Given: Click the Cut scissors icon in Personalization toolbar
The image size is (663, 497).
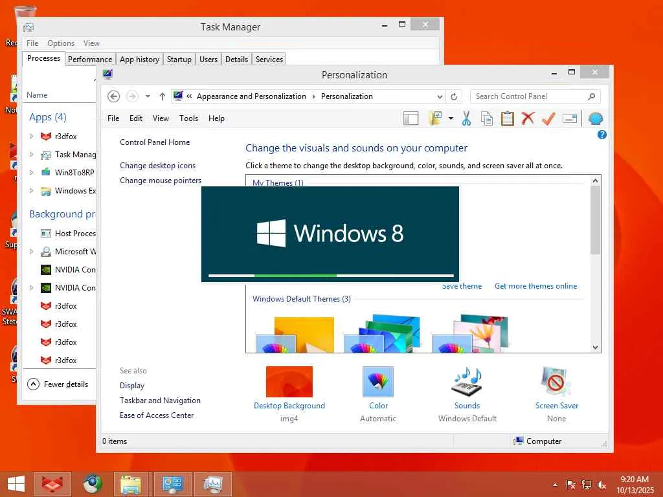Looking at the screenshot, I should click(466, 119).
